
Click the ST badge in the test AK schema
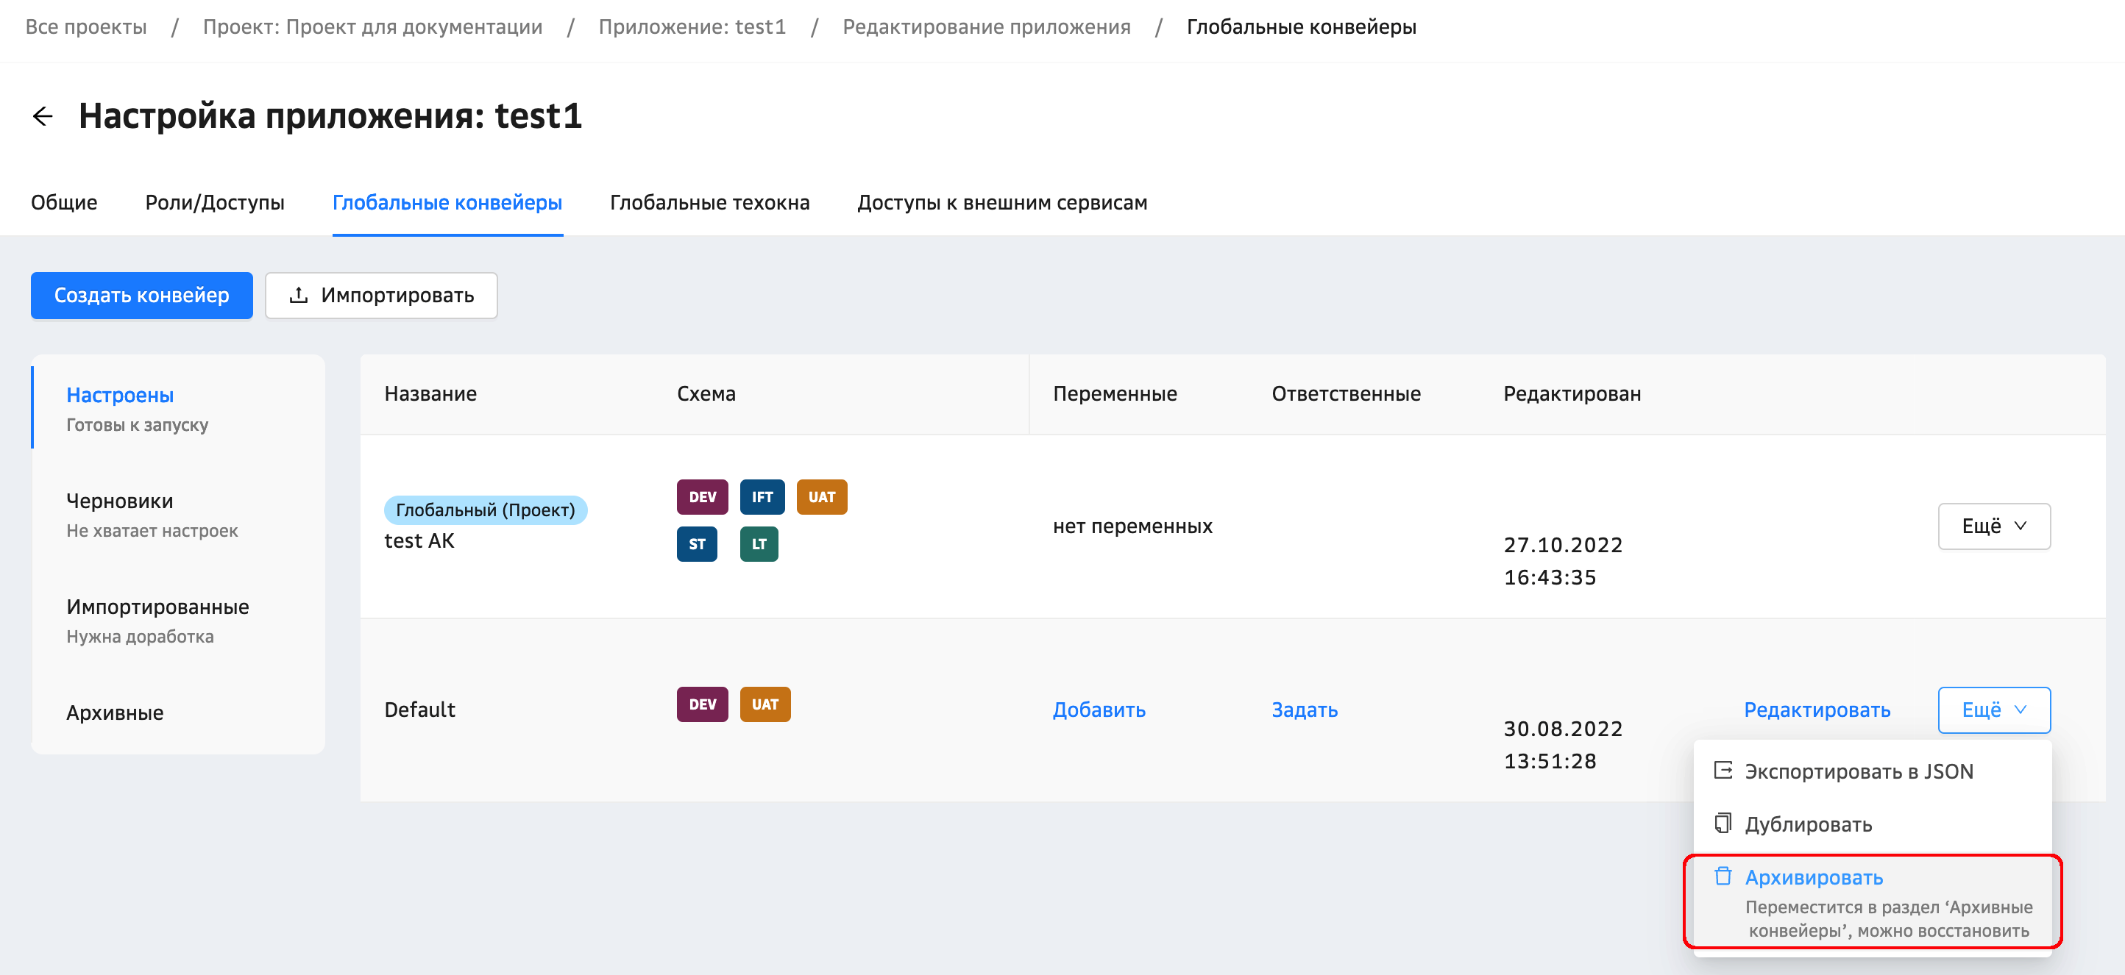tap(696, 544)
